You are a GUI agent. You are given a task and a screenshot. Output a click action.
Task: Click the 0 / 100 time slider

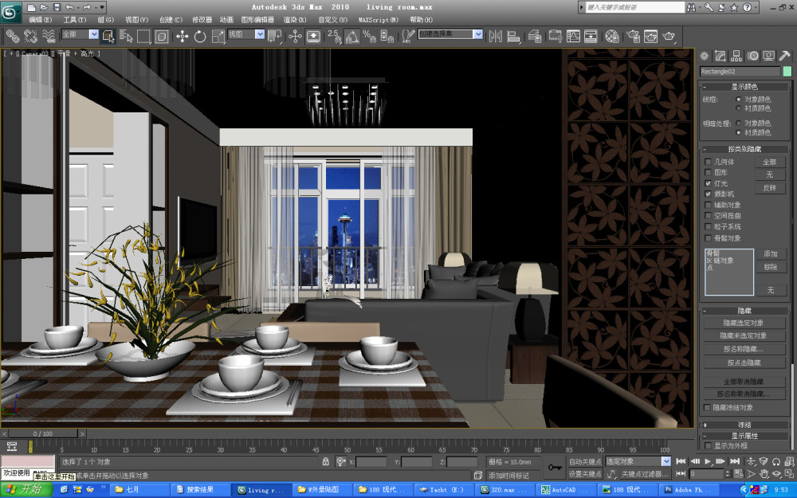43,433
